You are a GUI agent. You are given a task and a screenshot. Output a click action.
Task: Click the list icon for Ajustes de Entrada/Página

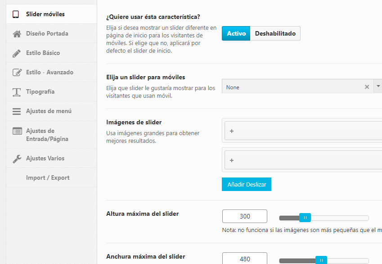click(17, 131)
